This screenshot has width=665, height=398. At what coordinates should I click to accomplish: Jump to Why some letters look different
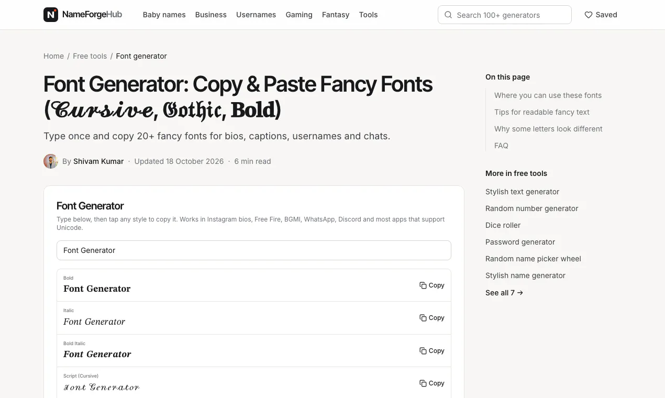[548, 129]
